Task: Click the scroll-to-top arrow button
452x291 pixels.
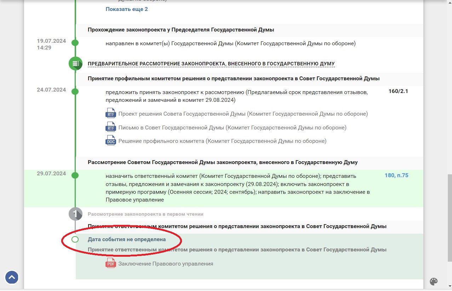Action: point(12,278)
